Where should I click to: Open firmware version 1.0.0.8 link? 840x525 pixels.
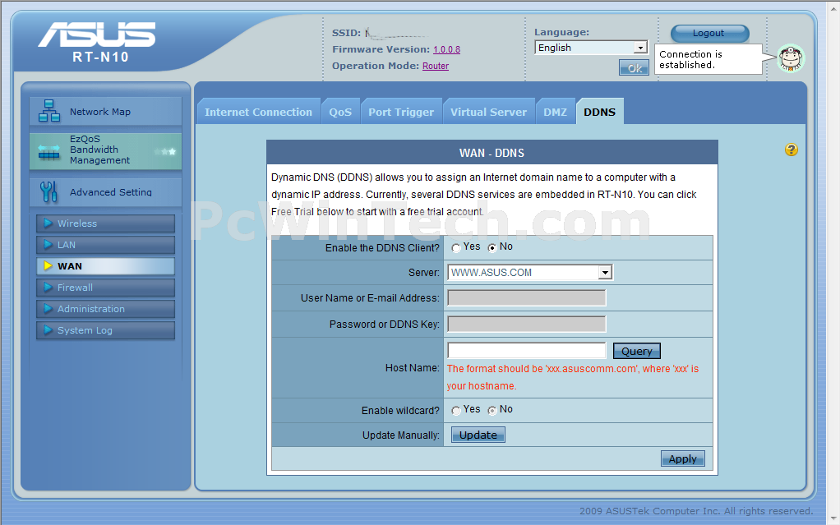coord(447,49)
